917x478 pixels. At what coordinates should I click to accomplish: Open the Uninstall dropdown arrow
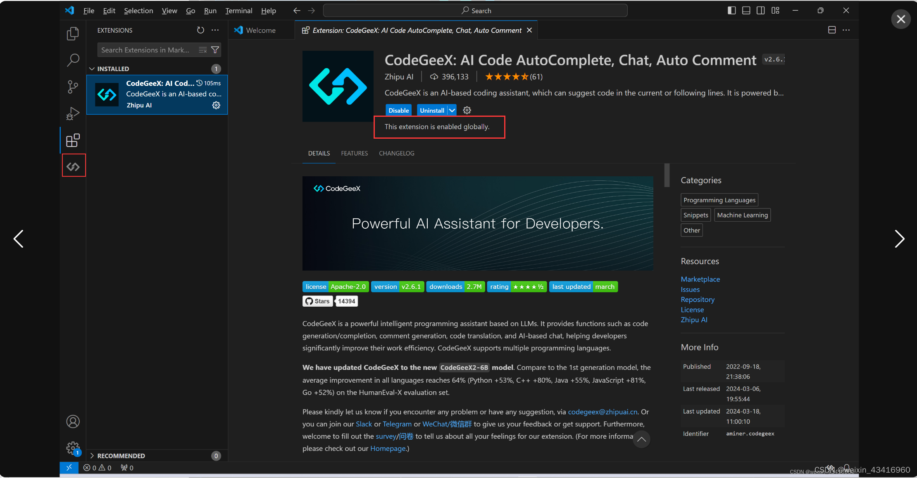click(x=452, y=110)
